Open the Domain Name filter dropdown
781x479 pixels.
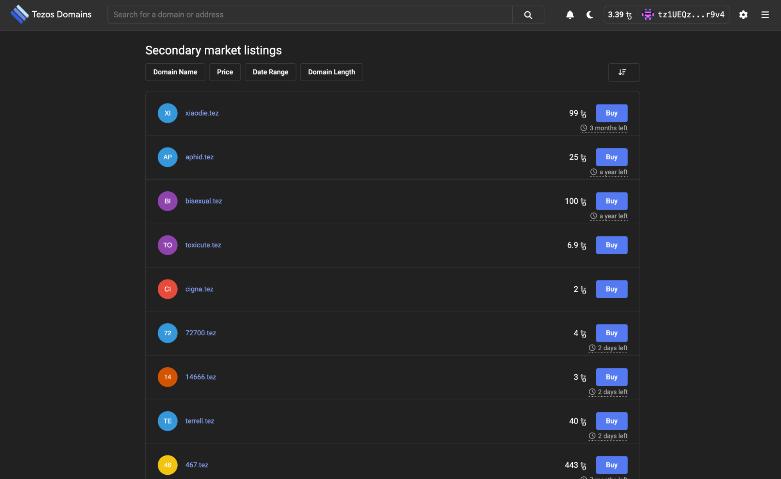pos(175,72)
